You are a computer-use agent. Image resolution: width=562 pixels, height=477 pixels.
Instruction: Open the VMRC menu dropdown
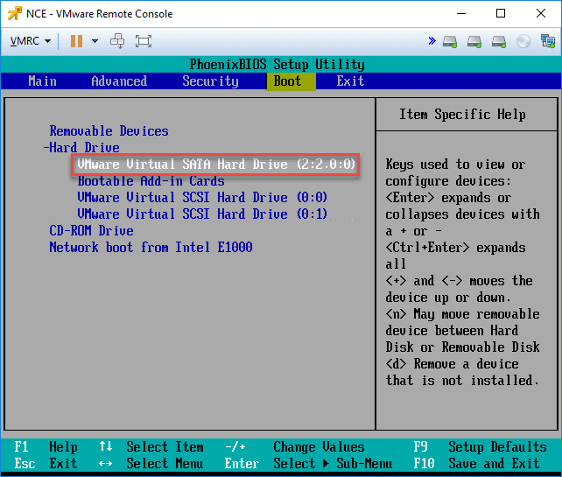tap(30, 41)
